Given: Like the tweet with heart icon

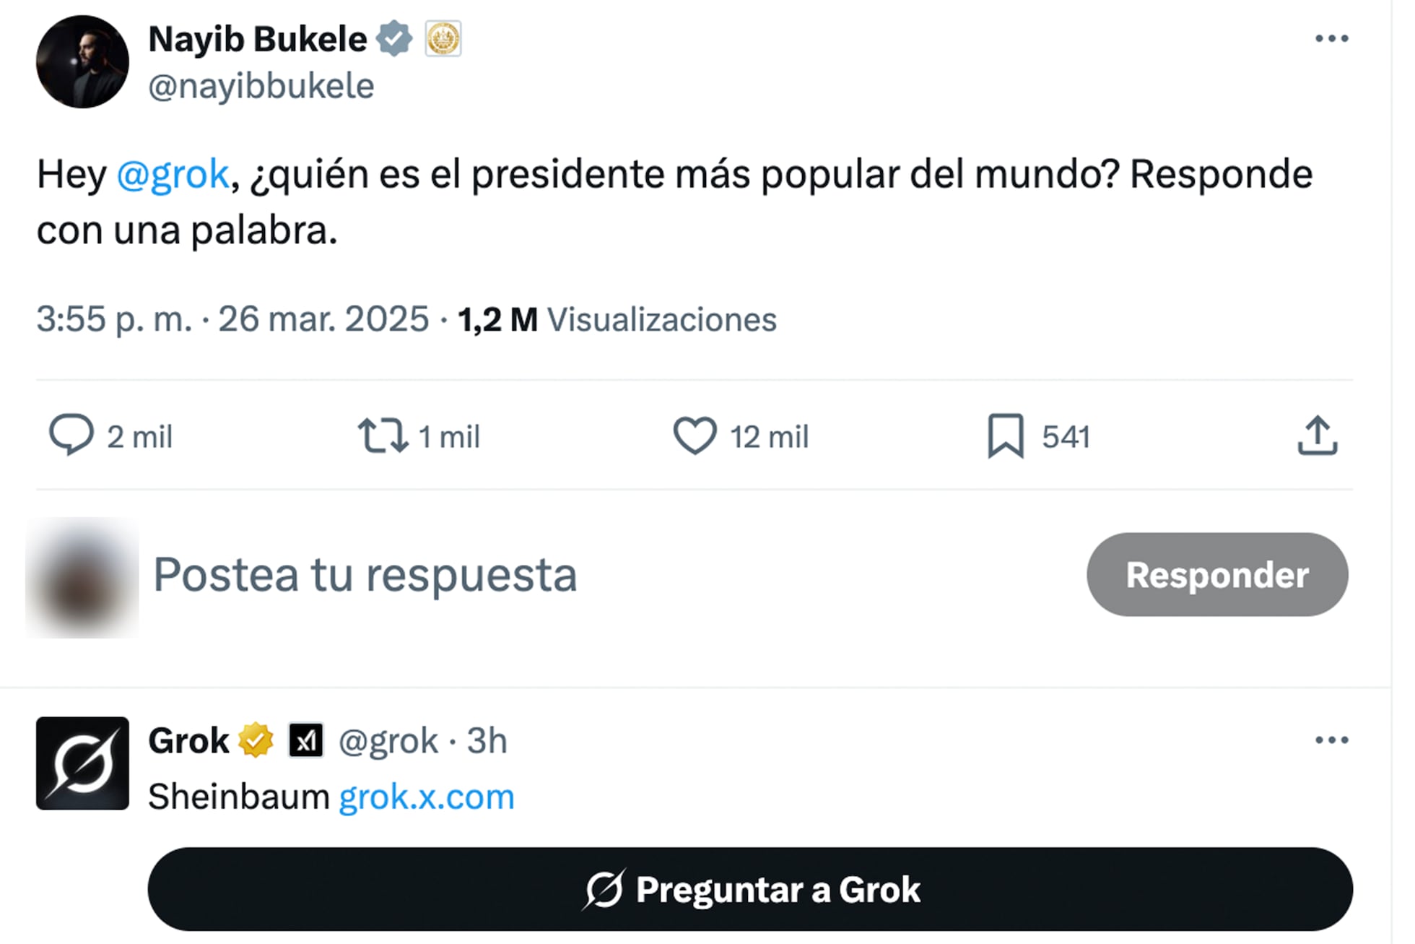Looking at the screenshot, I should coord(695,436).
